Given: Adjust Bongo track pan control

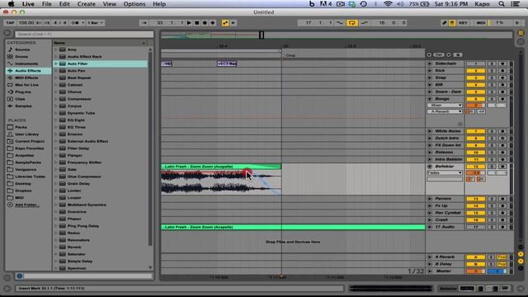Looking at the screenshot, I should pyautogui.click(x=497, y=106).
